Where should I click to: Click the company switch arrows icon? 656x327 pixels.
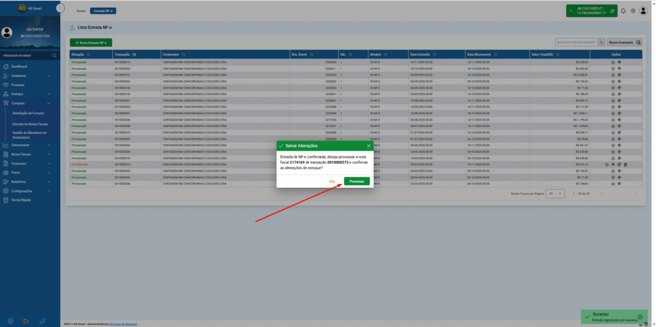[612, 11]
